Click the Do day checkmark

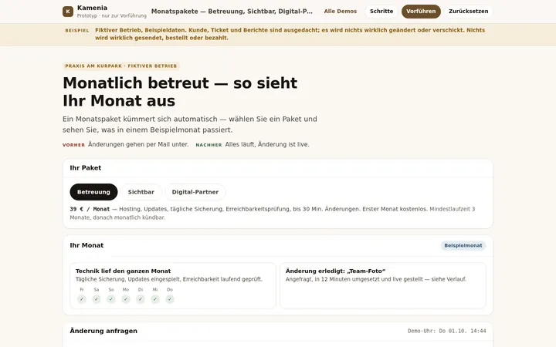pos(170,299)
